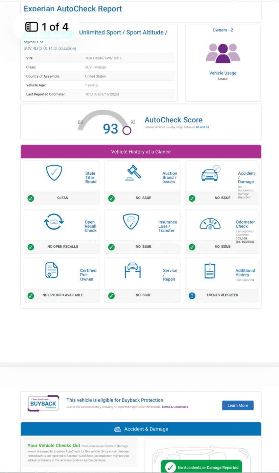
Task: Click the Accident & Damage section header
Action: tap(141, 429)
